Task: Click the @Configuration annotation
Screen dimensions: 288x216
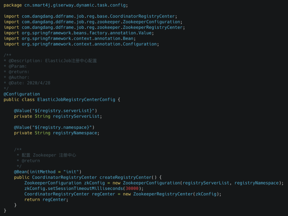Action: click(x=22, y=94)
